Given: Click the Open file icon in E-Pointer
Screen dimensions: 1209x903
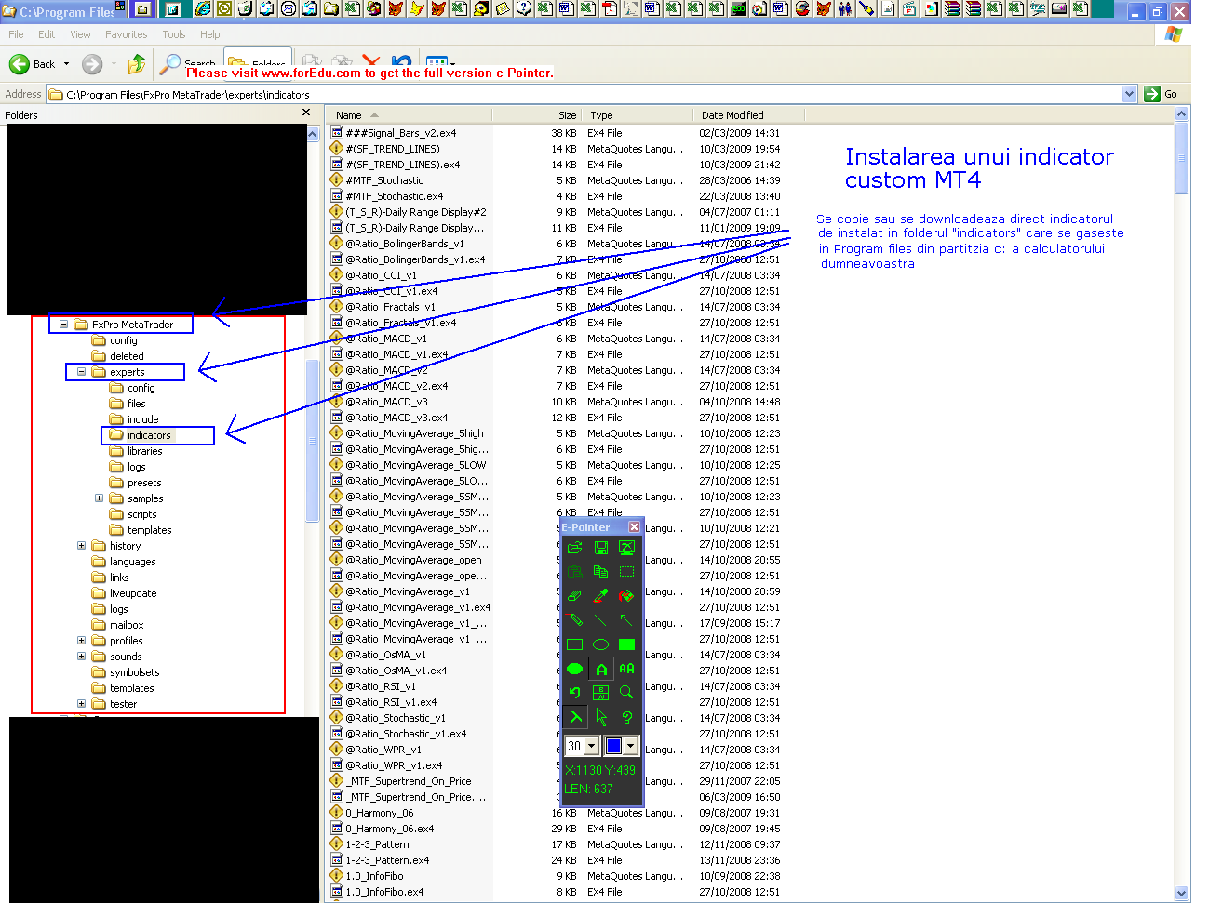Looking at the screenshot, I should [575, 548].
